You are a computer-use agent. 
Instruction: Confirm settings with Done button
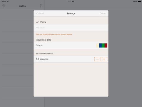click(x=103, y=13)
